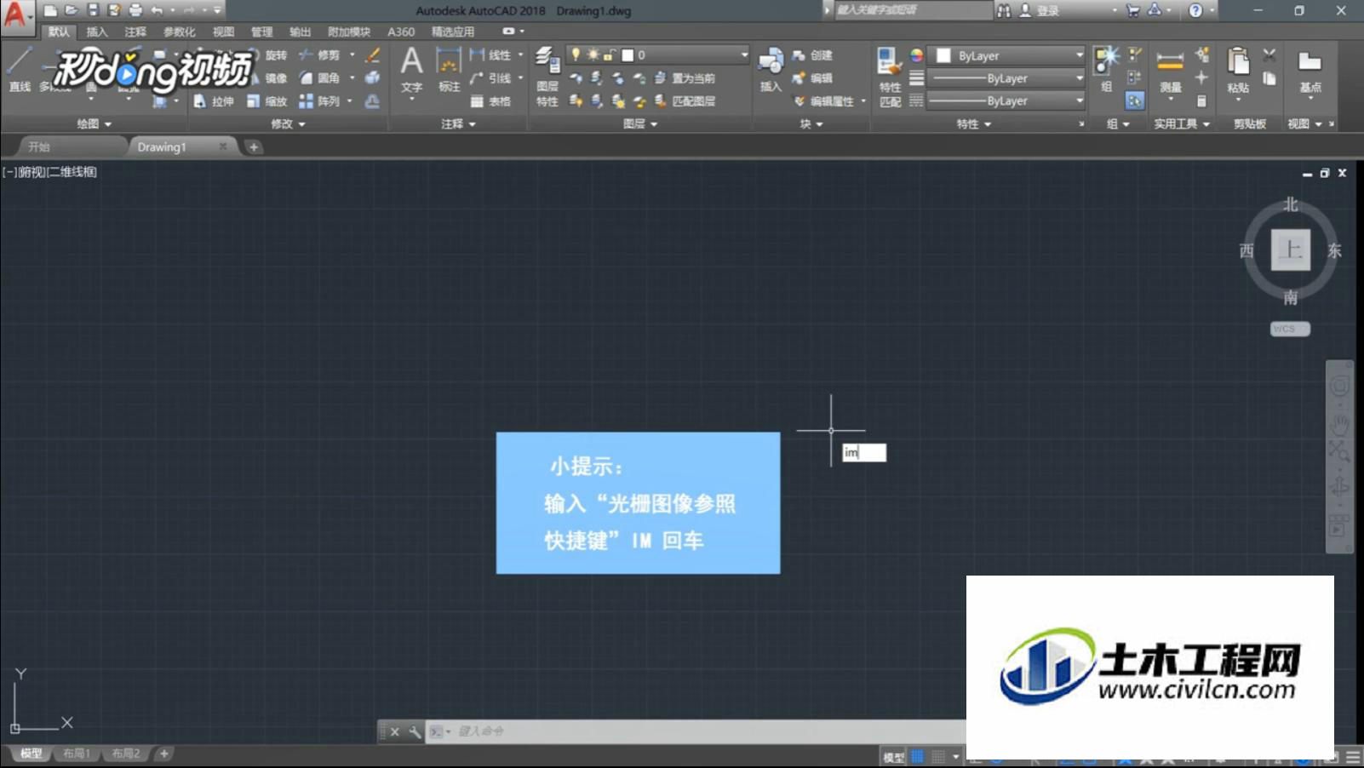Click the Edit block (编辑) button
Viewport: 1364px width, 768px height.
pyautogui.click(x=812, y=78)
